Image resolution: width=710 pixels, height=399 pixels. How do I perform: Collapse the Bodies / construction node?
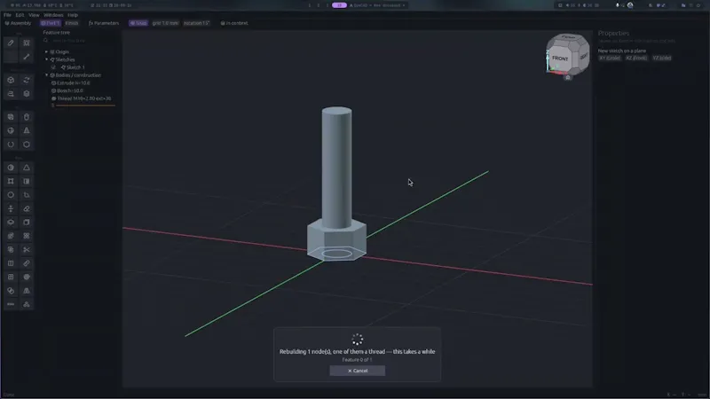tap(47, 75)
